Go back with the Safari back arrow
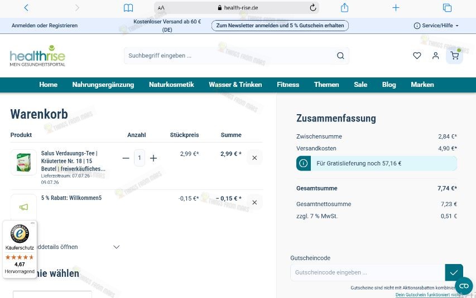The image size is (476, 298). (26, 8)
